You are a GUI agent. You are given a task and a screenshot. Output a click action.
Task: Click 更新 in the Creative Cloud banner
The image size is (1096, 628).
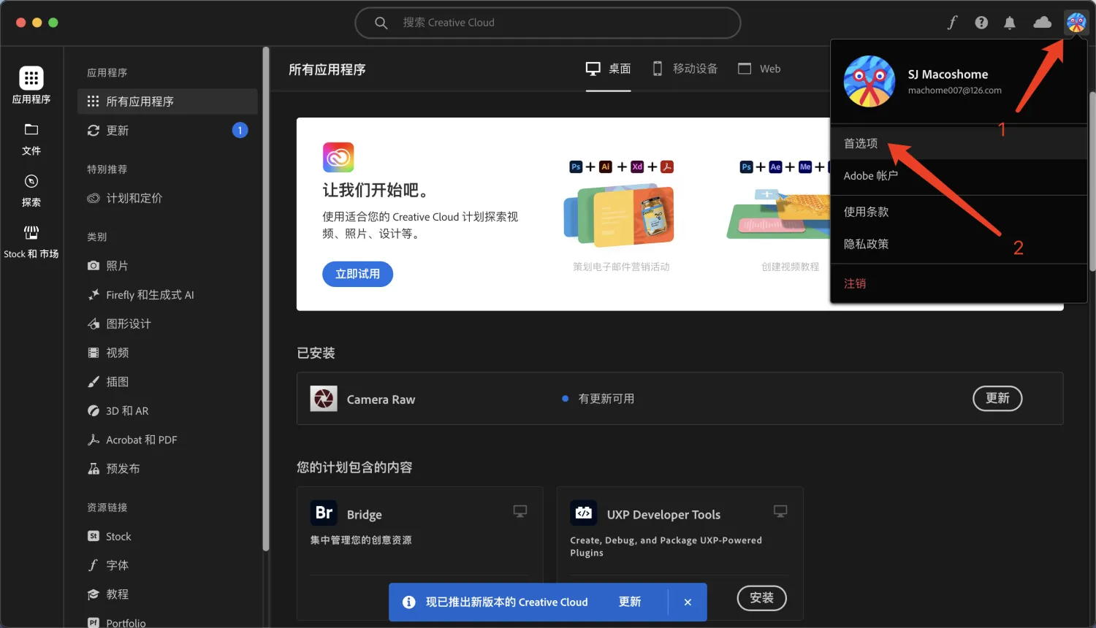630,602
